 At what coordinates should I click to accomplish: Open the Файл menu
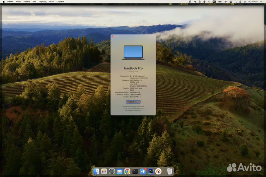tap(18, 1)
